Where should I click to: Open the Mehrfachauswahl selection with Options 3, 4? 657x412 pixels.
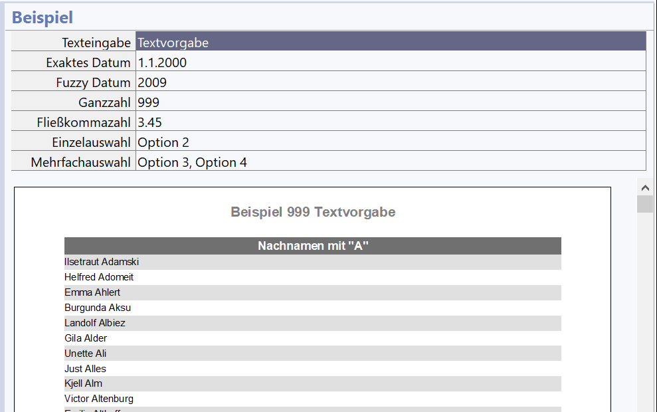coord(391,162)
